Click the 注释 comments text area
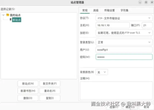This screenshot has width=154, height=110. pyautogui.click(x=116, y=91)
